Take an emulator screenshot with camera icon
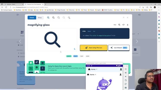Viewport: 161px width, 90px height. 126,88
